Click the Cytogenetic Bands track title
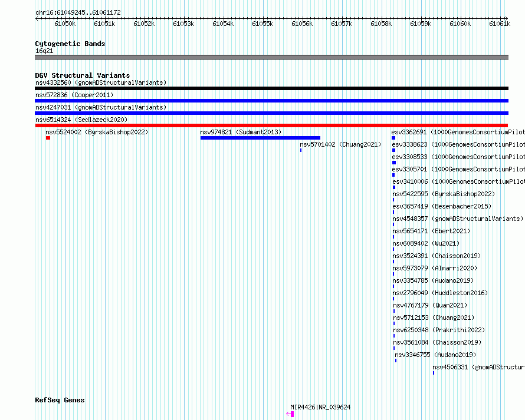The width and height of the screenshot is (525, 420). pos(70,44)
